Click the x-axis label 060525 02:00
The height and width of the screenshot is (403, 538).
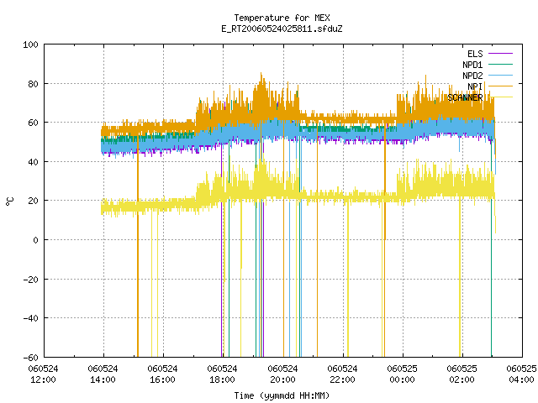tap(462, 374)
